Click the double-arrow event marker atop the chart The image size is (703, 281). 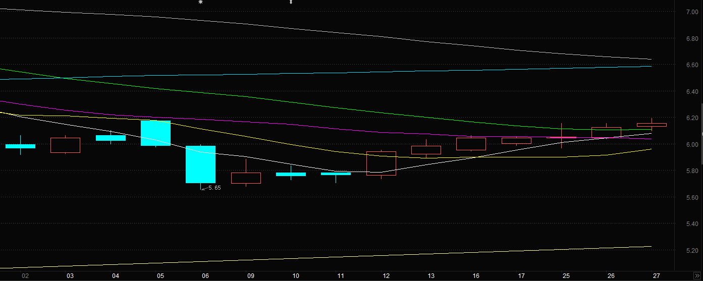point(291,2)
